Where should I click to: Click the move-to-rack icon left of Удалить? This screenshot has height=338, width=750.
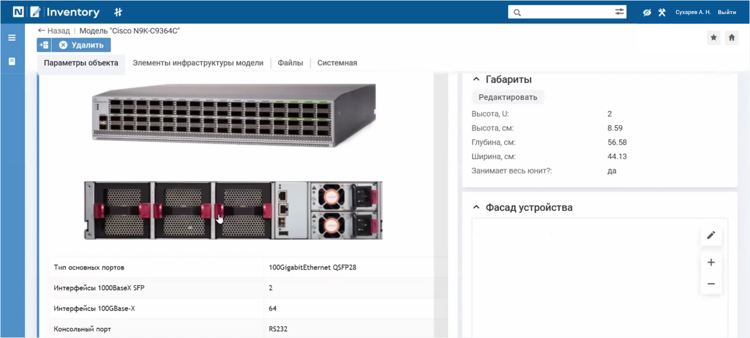[44, 45]
